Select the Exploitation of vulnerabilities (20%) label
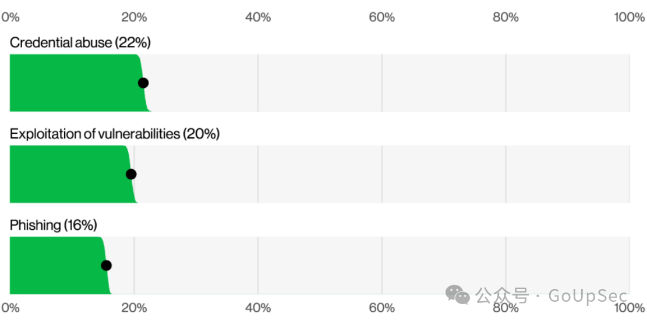Image resolution: width=647 pixels, height=321 pixels. [114, 134]
